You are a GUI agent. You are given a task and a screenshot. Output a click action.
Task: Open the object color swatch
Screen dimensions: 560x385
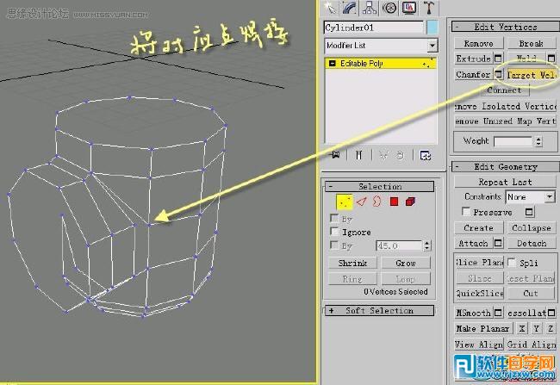click(x=432, y=28)
